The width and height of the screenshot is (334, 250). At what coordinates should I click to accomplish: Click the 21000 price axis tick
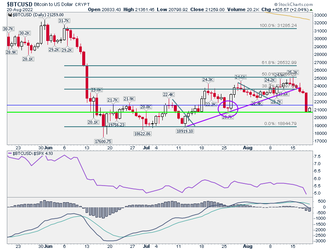click(x=320, y=110)
